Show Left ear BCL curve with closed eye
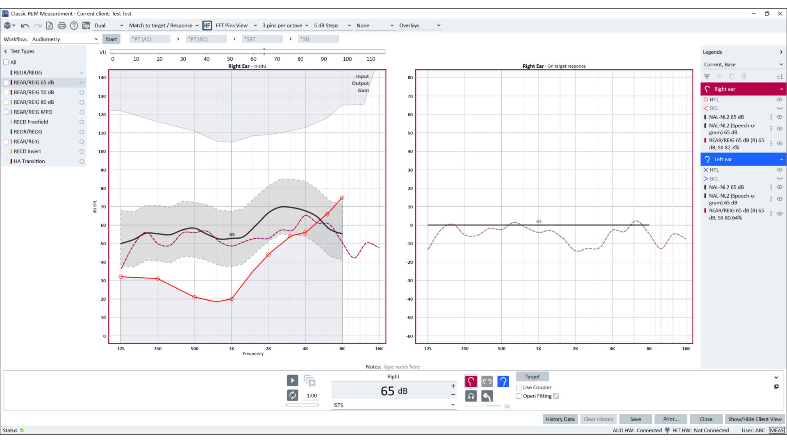The width and height of the screenshot is (787, 443). click(x=780, y=179)
